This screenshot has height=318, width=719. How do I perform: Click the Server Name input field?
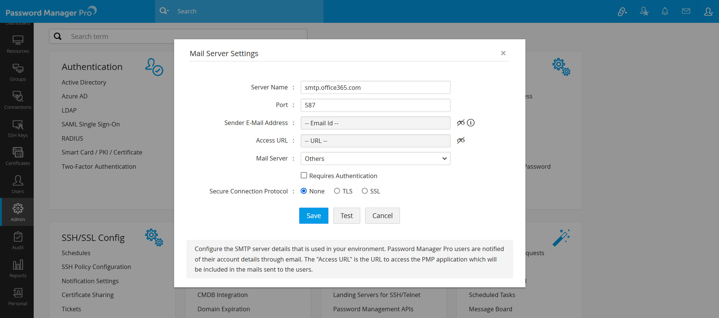point(375,88)
